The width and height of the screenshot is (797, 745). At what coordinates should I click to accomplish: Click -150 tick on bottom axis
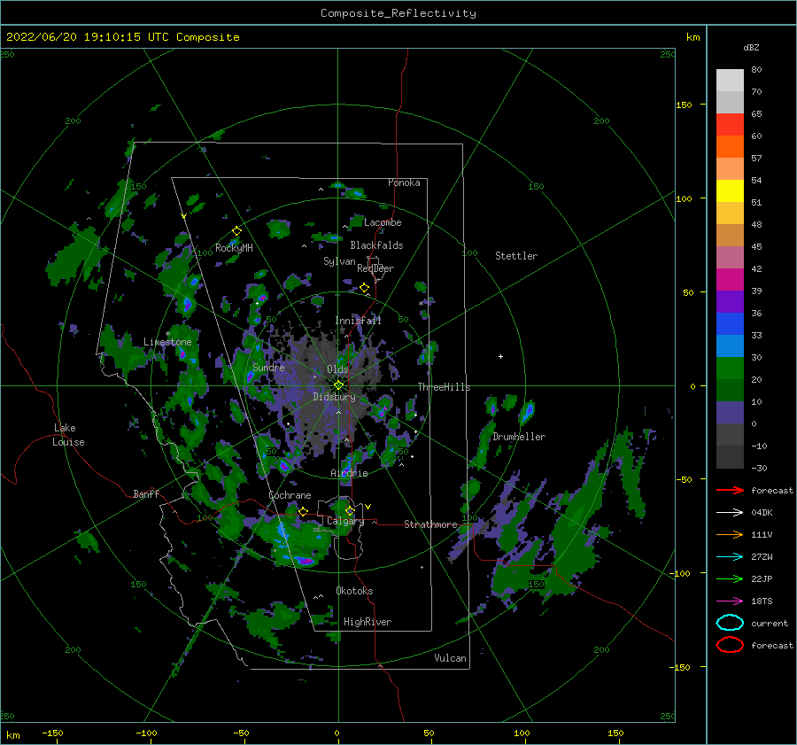52,733
